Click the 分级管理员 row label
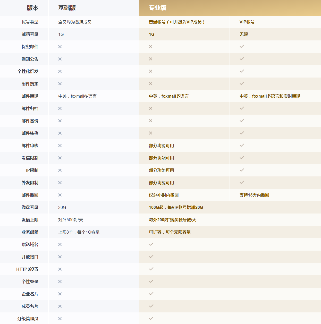The image size is (321, 324). (28, 319)
